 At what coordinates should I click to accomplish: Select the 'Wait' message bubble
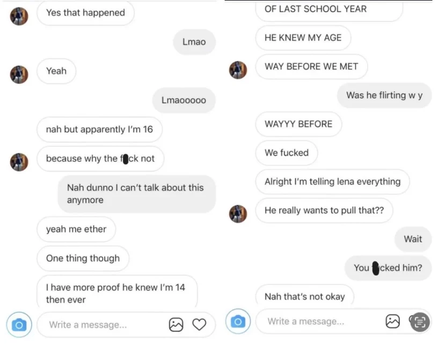(x=413, y=239)
